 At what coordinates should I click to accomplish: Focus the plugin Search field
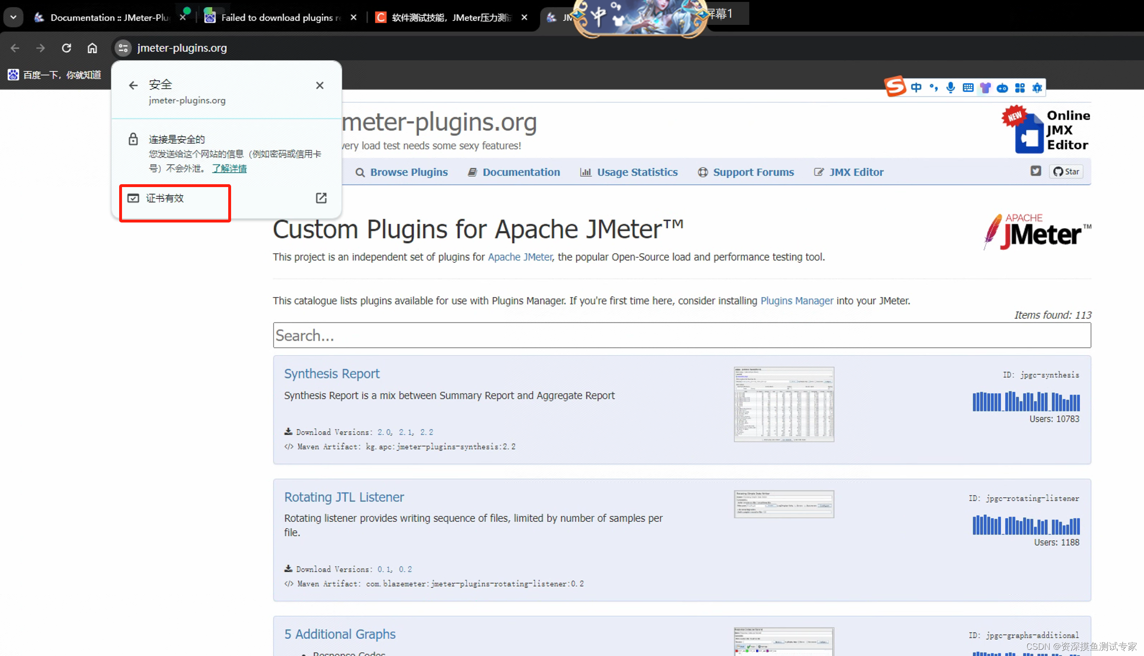pos(682,335)
